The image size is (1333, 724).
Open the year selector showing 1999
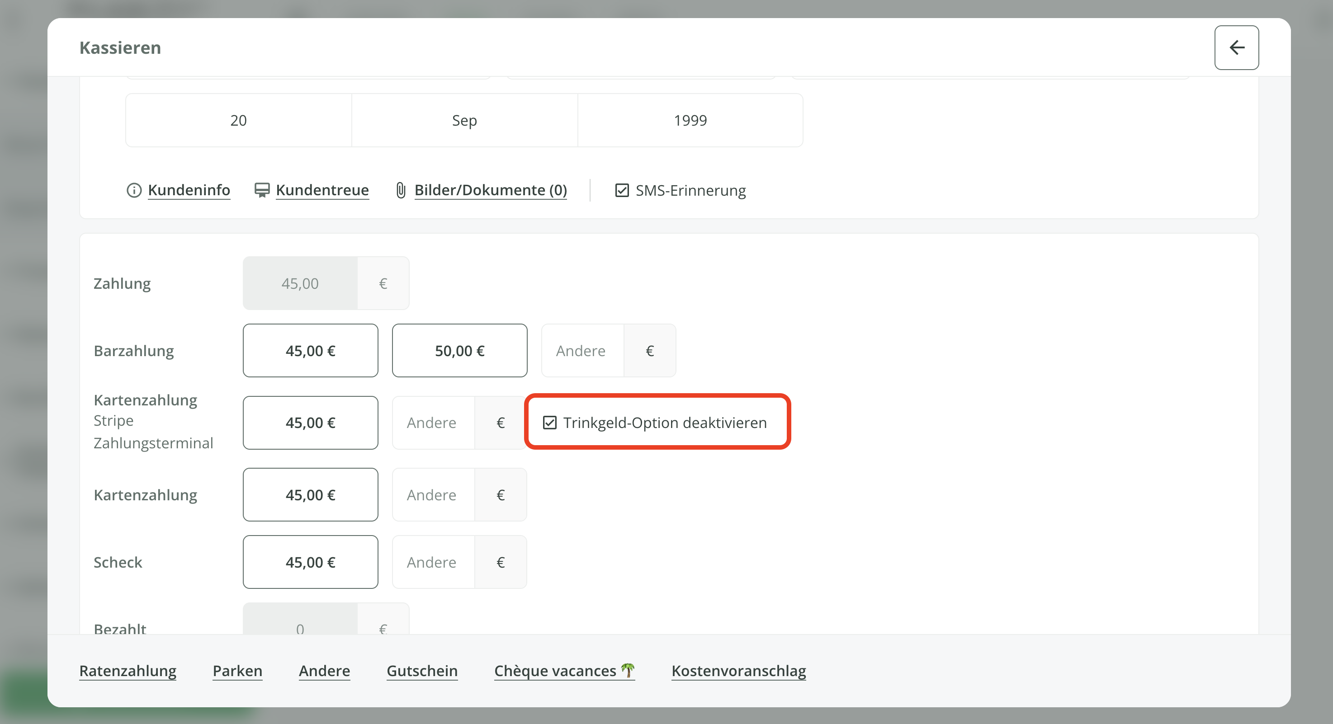[x=690, y=121]
